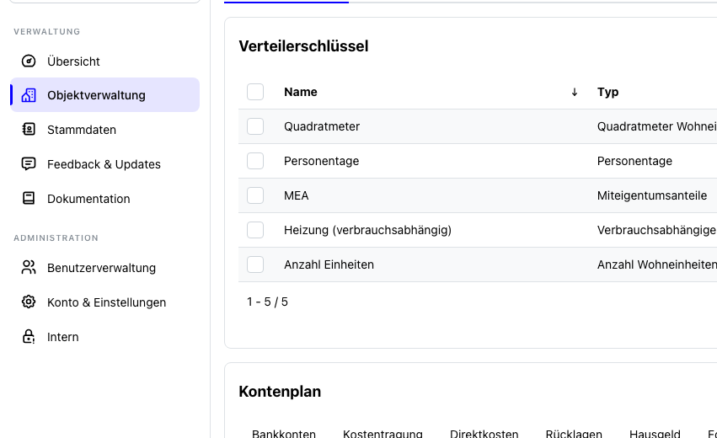Open Objektverwaltung in the sidebar
The image size is (717, 438).
coord(104,94)
